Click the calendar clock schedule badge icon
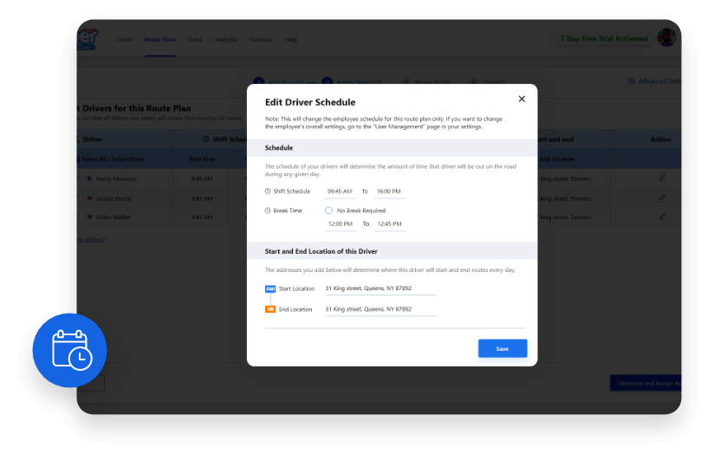714x460 pixels. coord(69,350)
